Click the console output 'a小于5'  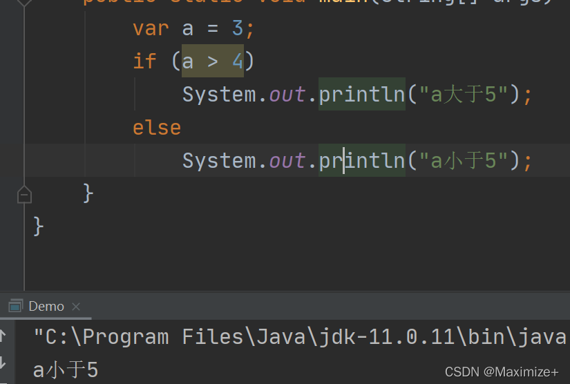coord(66,370)
